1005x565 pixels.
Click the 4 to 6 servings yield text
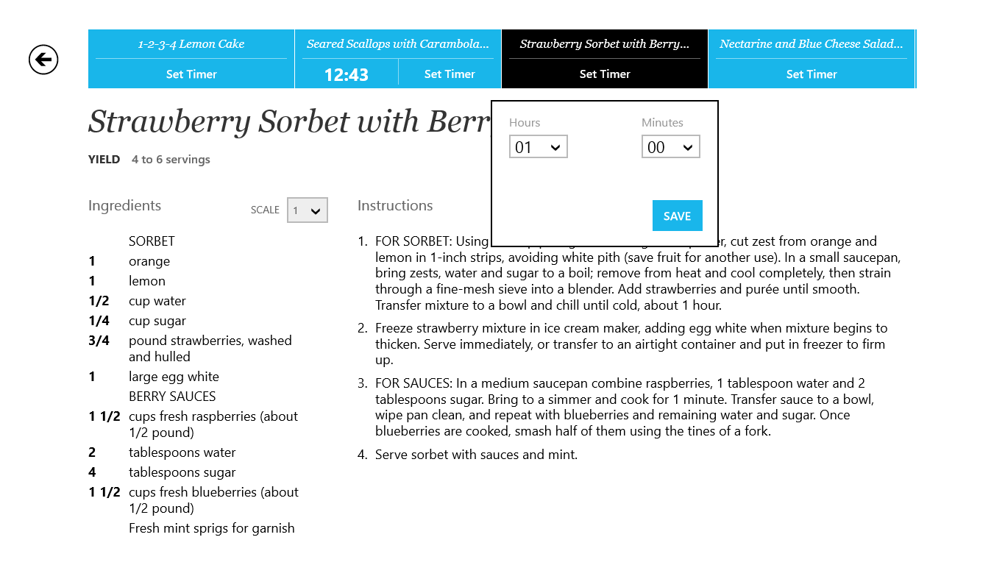coord(171,160)
